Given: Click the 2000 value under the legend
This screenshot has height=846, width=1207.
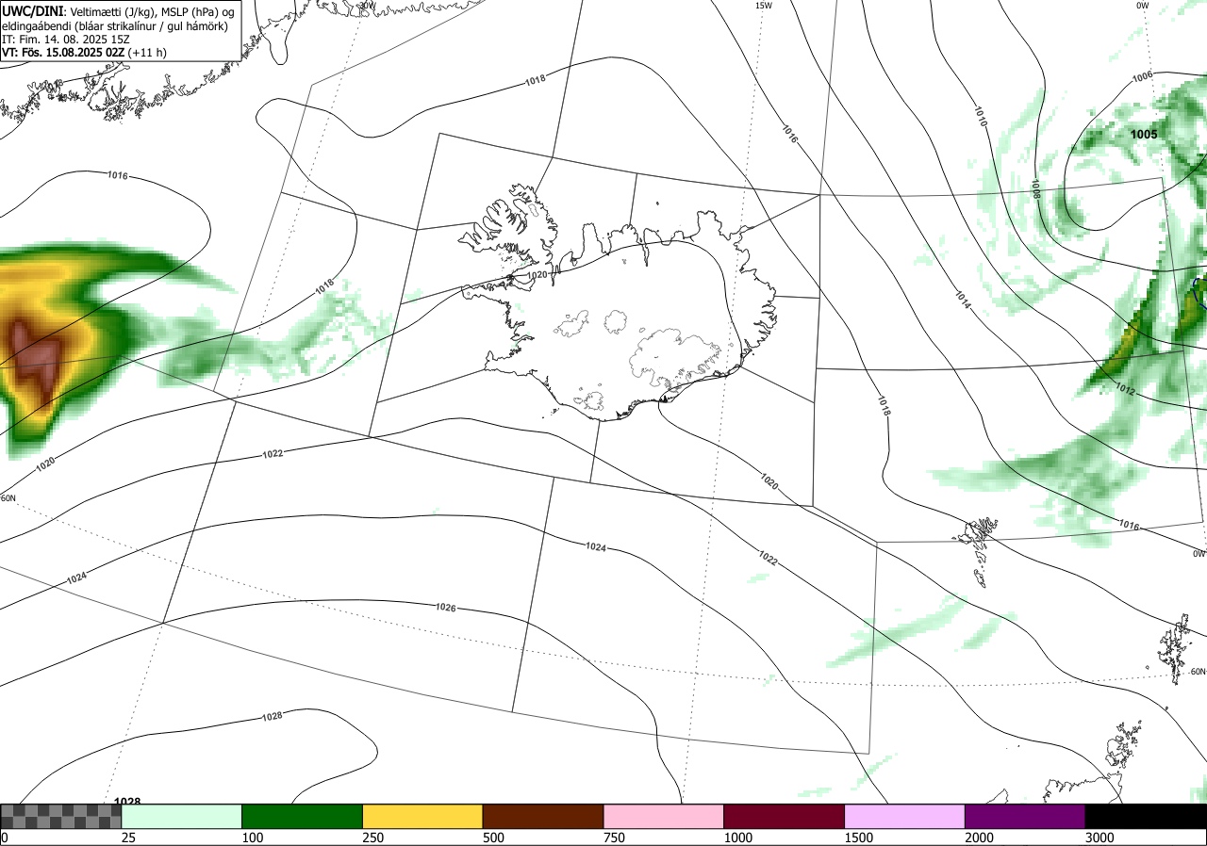Looking at the screenshot, I should (980, 838).
